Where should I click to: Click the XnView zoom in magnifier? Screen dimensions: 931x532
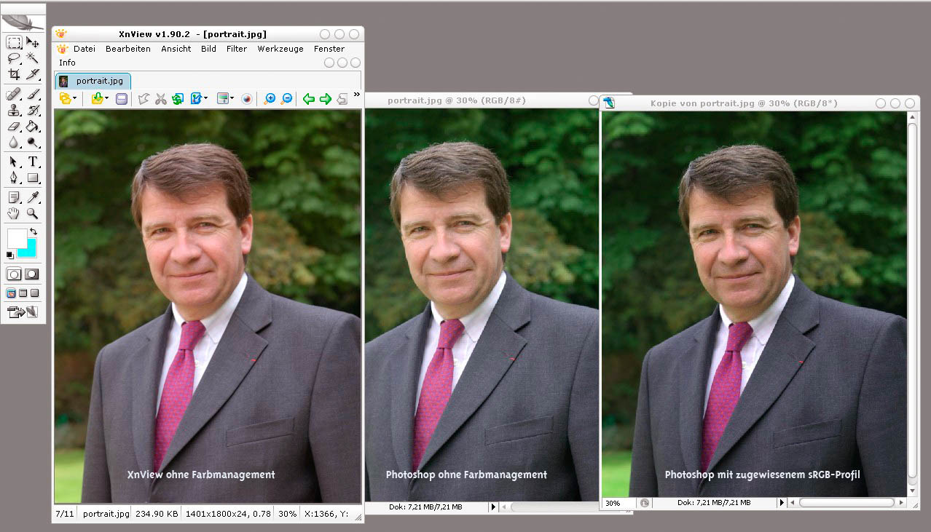pos(270,98)
